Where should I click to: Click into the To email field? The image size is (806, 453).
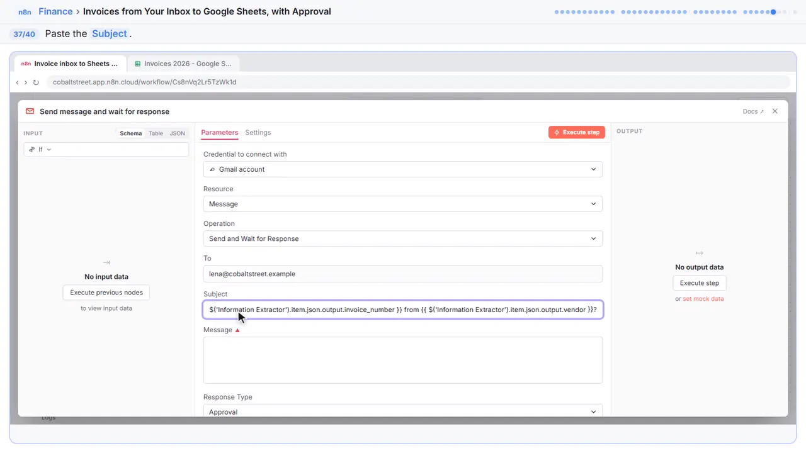point(403,274)
